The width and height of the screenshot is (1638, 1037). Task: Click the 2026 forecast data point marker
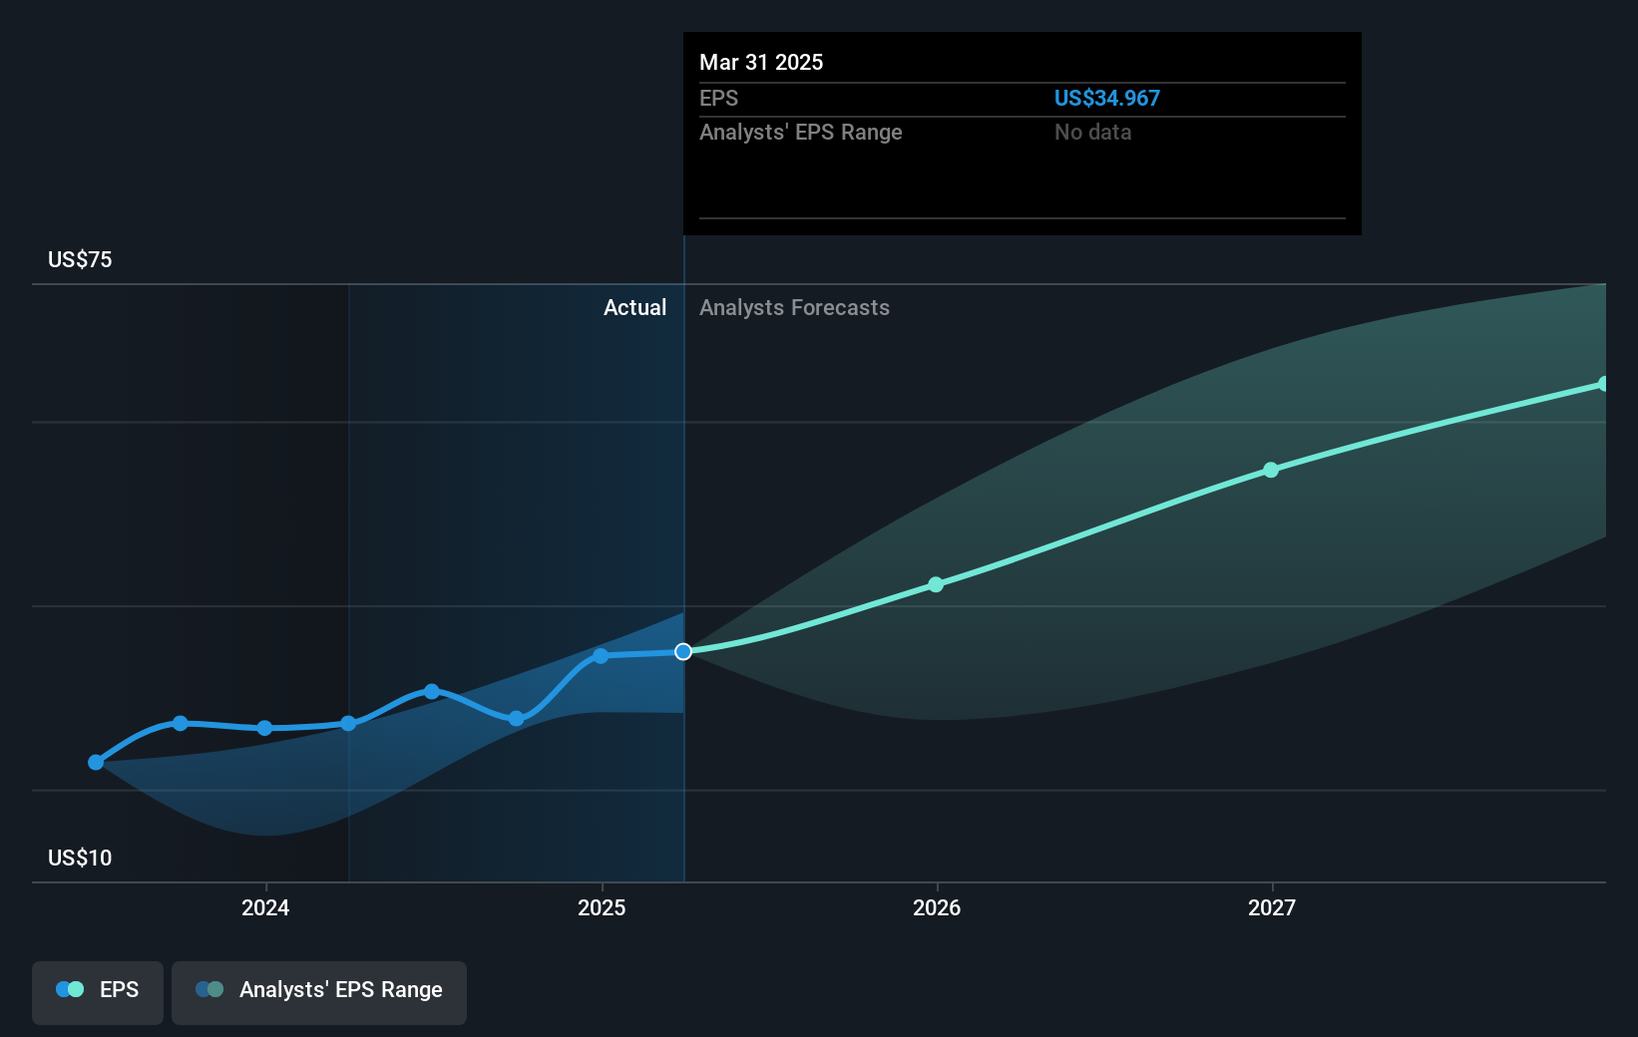click(x=936, y=584)
